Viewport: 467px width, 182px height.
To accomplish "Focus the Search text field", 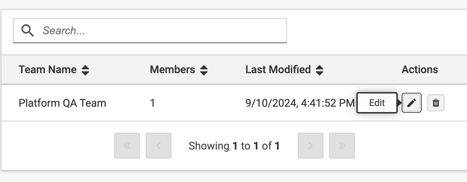I will point(161,31).
